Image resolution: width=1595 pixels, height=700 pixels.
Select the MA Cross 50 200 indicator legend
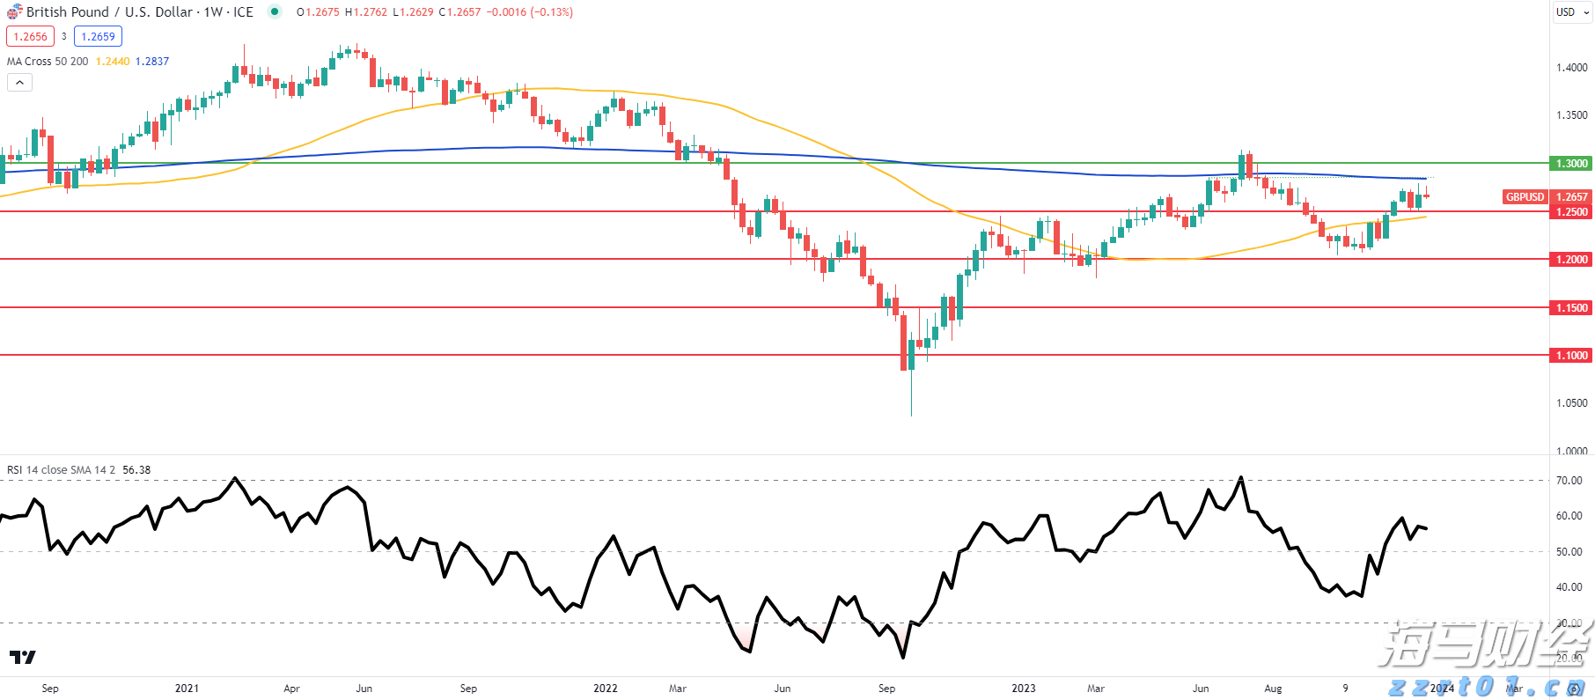pos(48,62)
